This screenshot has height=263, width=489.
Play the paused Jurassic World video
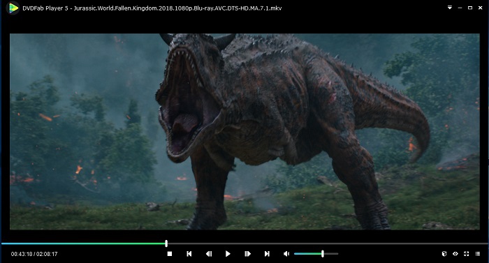[x=228, y=254]
